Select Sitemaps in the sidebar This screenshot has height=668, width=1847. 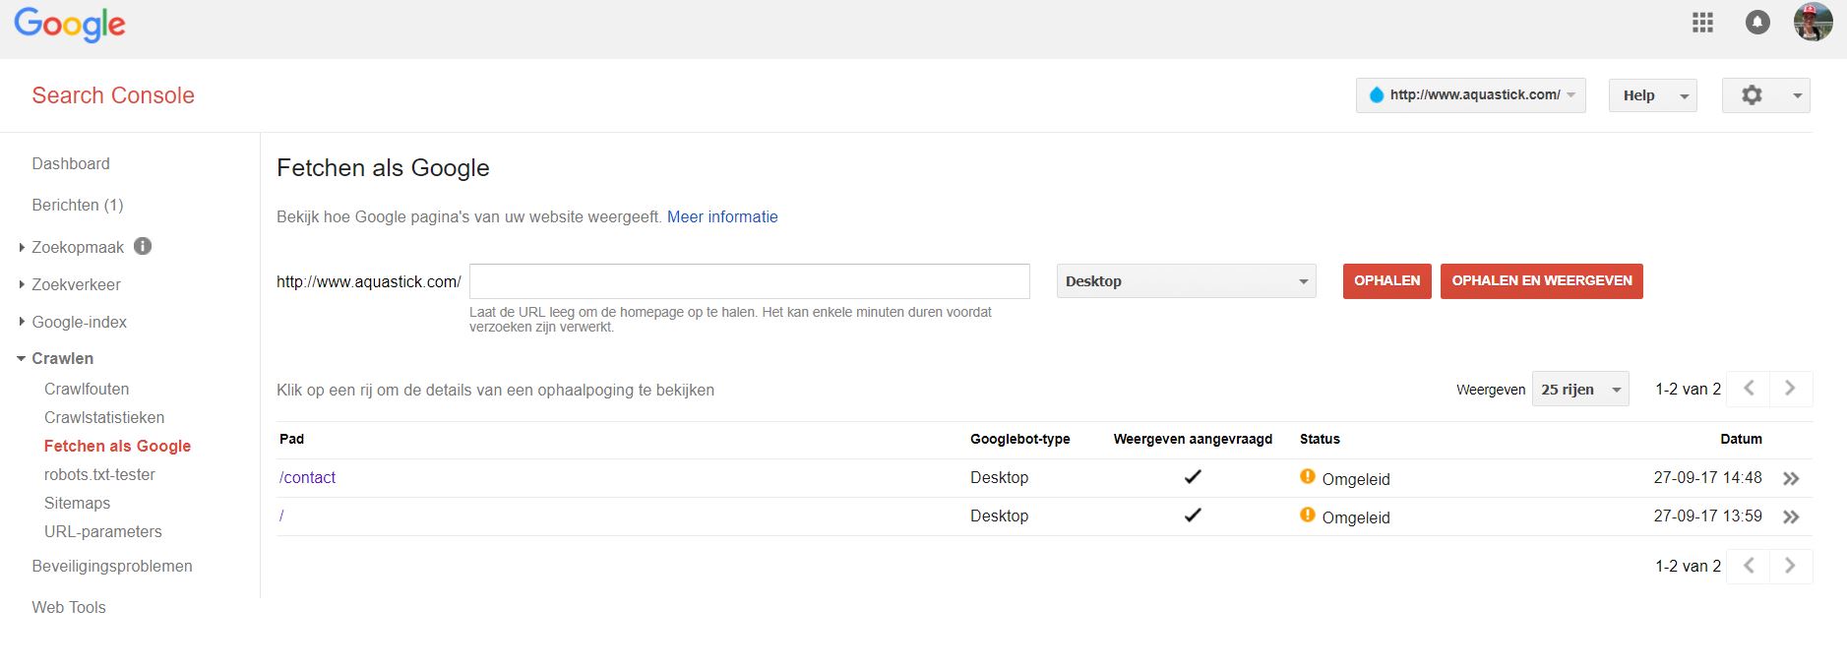pyautogui.click(x=77, y=503)
